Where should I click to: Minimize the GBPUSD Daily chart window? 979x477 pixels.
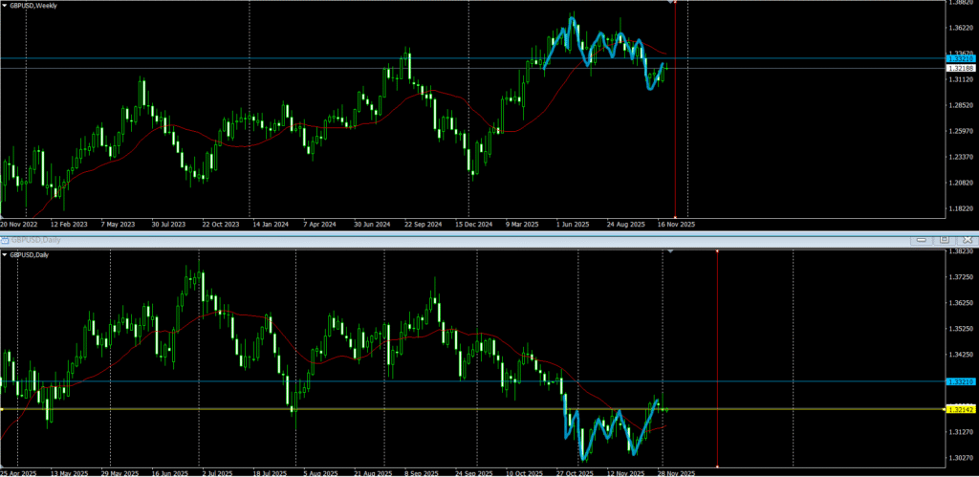924,239
